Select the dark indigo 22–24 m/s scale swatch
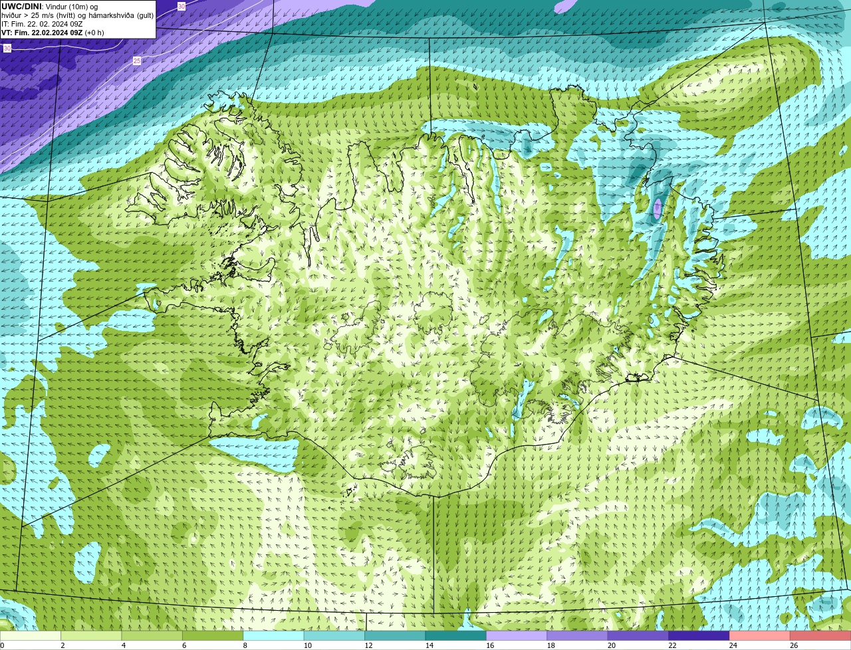The width and height of the screenshot is (851, 650). [x=699, y=636]
